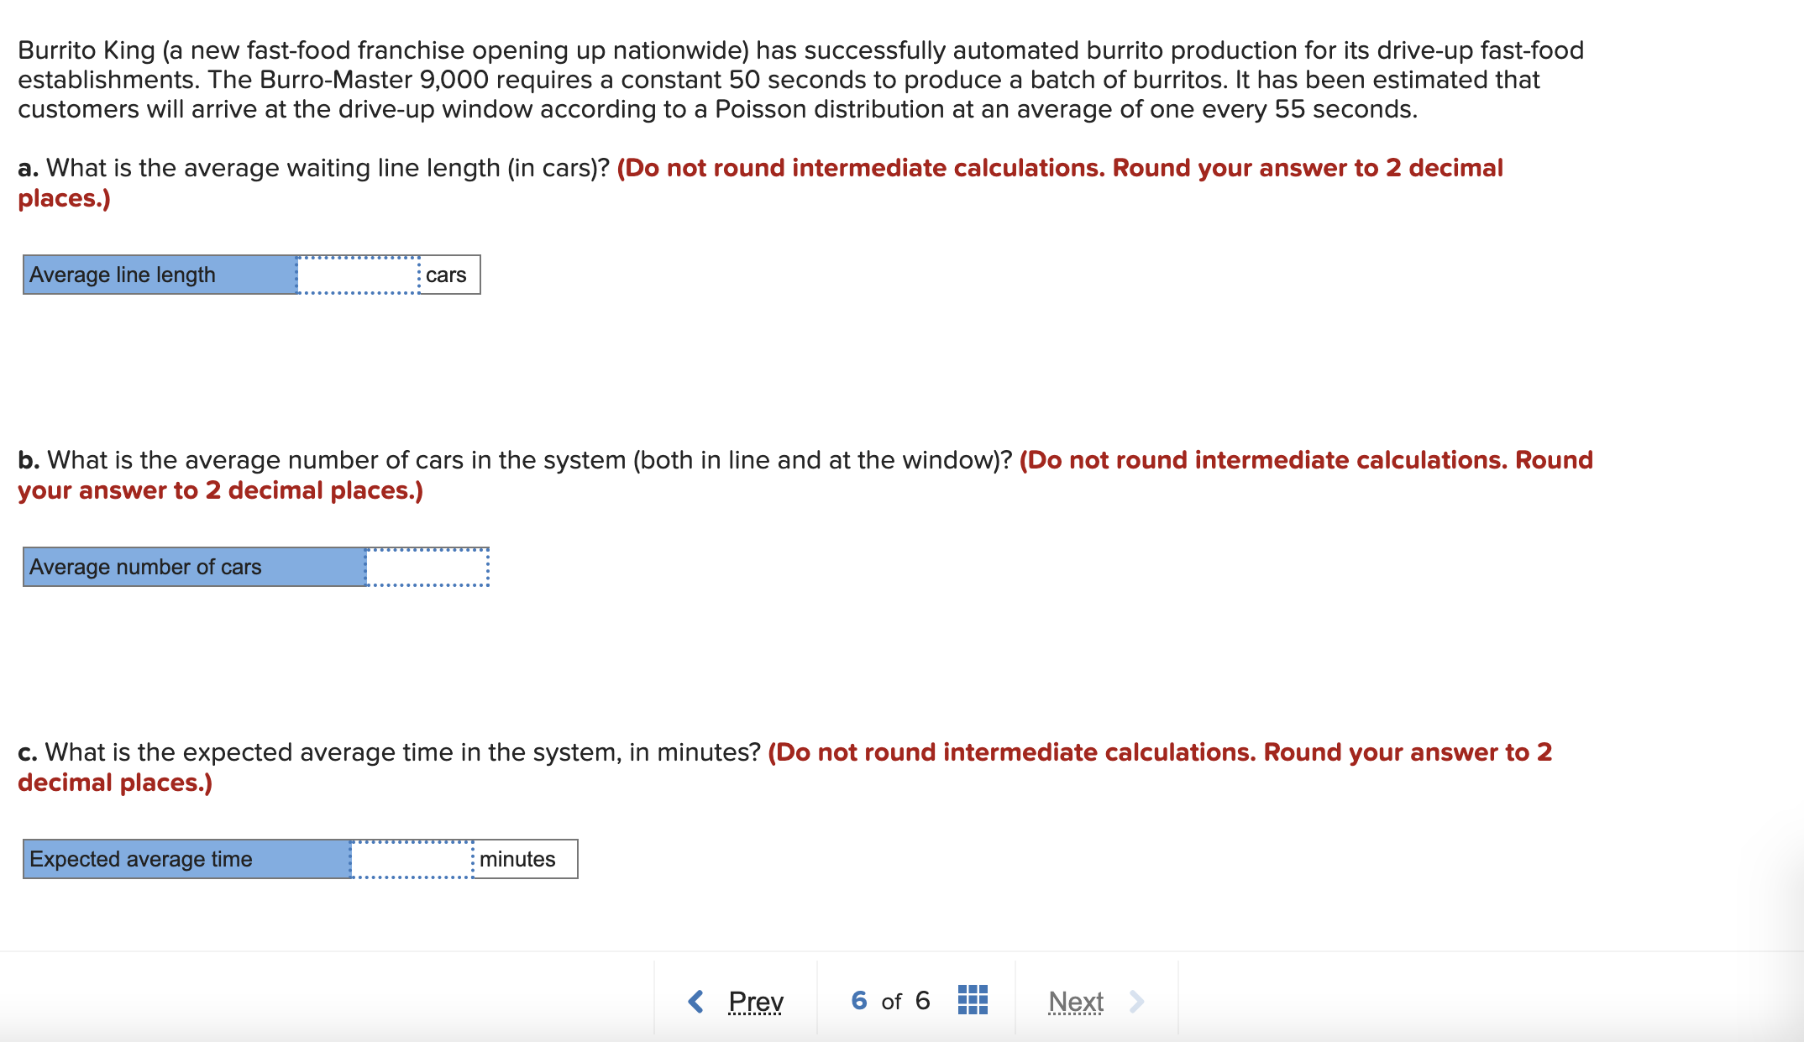
Task: Click the right chevron beside Next
Action: click(x=1137, y=1001)
